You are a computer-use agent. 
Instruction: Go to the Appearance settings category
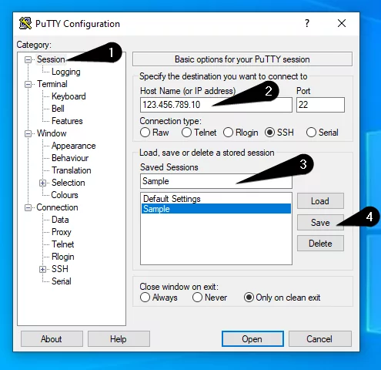click(74, 146)
